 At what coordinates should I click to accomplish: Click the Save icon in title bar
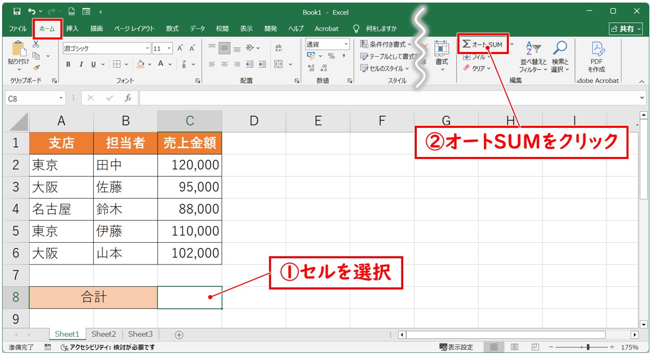[17, 11]
